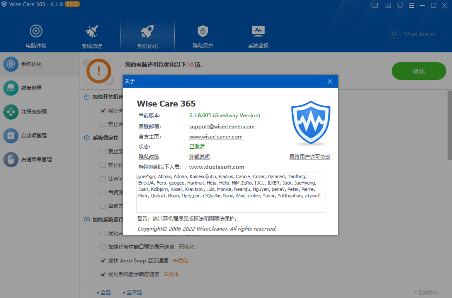The width and height of the screenshot is (452, 298).
Task: Check the 自动关 checkbox in main window
Action: [103, 206]
